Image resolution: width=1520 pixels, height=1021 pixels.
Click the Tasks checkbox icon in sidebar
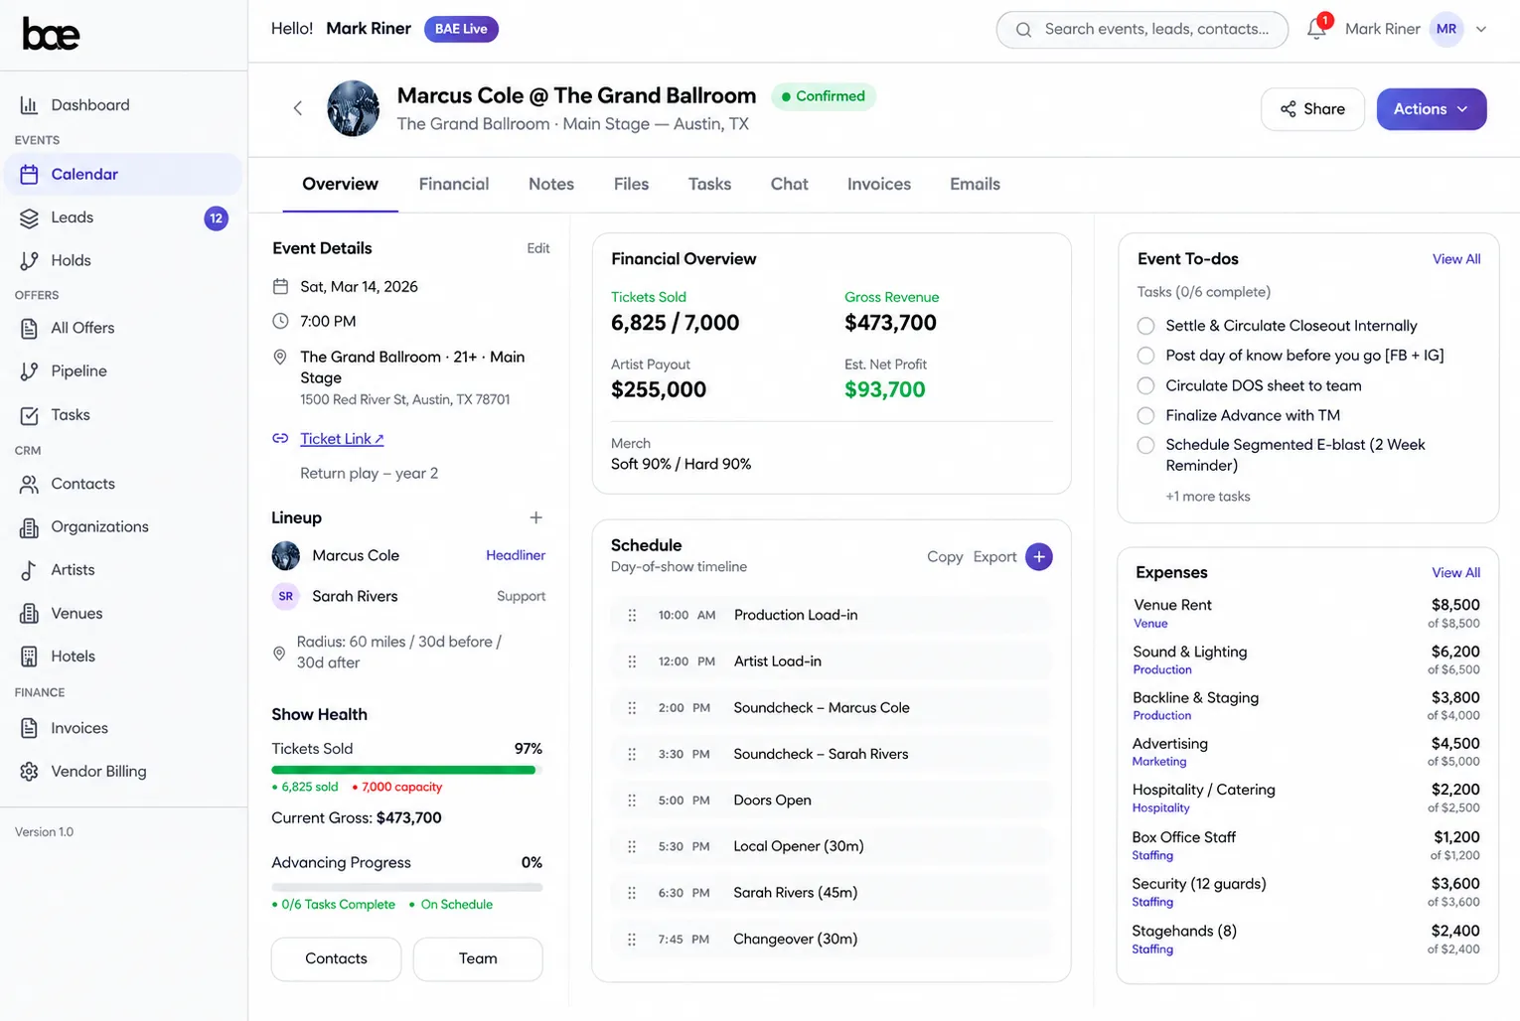point(29,415)
